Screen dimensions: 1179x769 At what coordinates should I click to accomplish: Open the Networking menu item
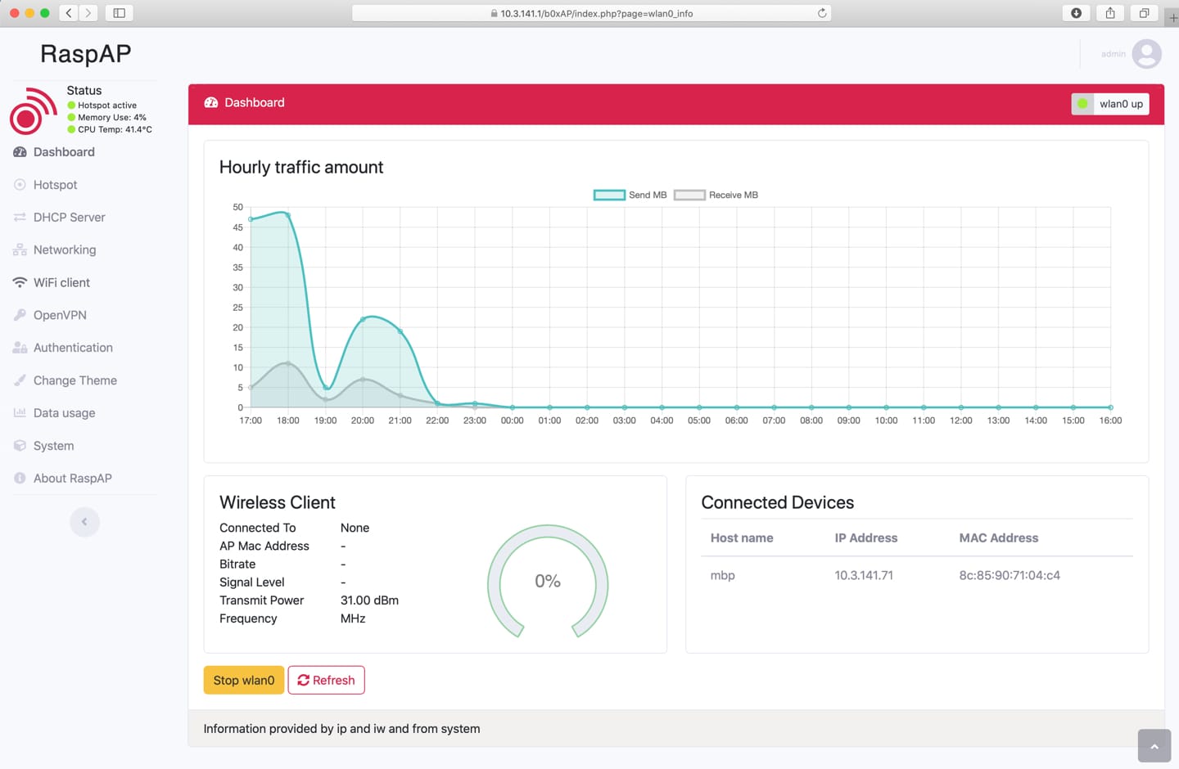pyautogui.click(x=65, y=250)
